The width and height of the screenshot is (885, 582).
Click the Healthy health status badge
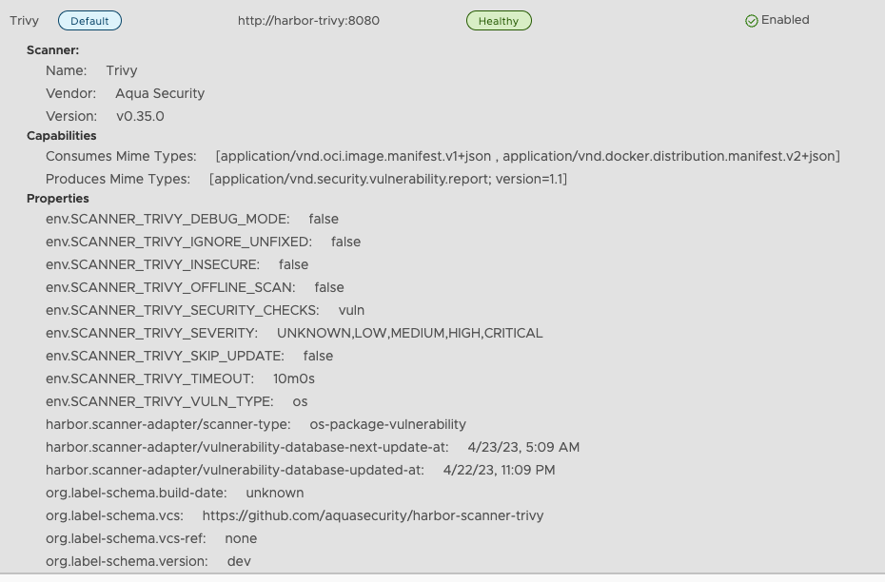point(499,20)
